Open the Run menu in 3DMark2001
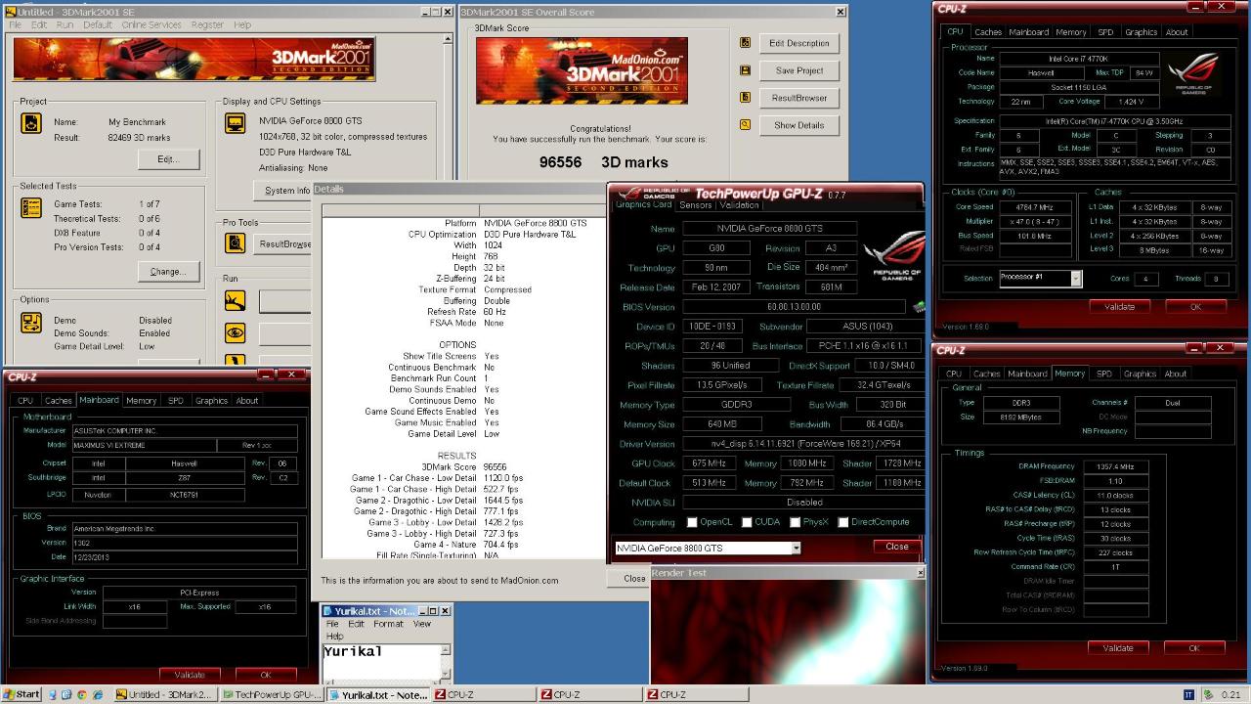Screen dimensions: 1251x704 click(x=65, y=24)
